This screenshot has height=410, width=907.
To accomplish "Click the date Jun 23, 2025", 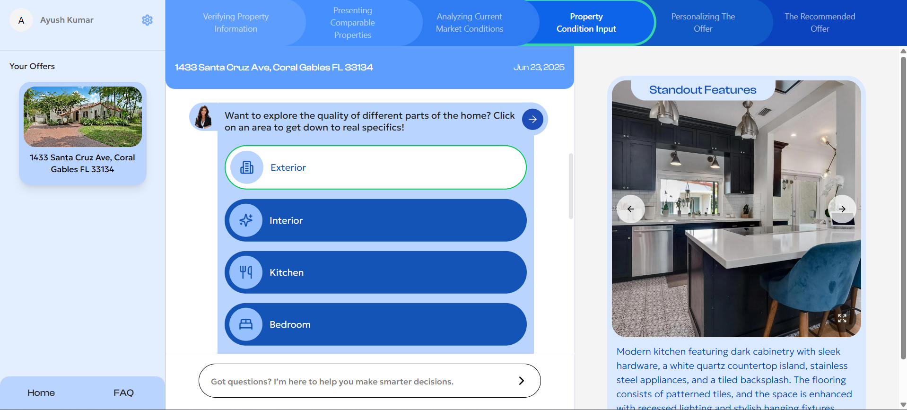I will [x=539, y=67].
